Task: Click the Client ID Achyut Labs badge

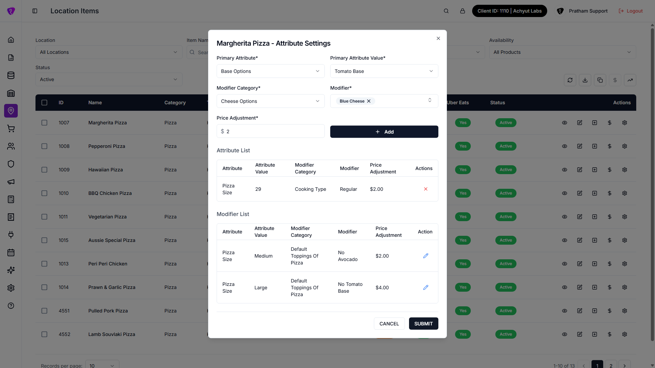Action: pyautogui.click(x=509, y=11)
